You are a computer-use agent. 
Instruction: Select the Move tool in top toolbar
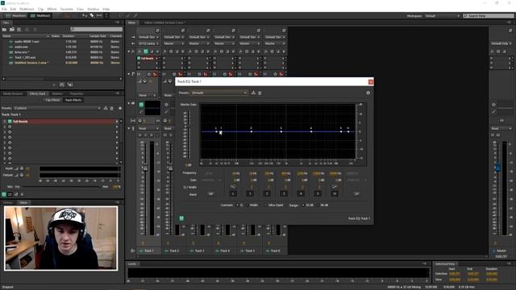(x=85, y=15)
